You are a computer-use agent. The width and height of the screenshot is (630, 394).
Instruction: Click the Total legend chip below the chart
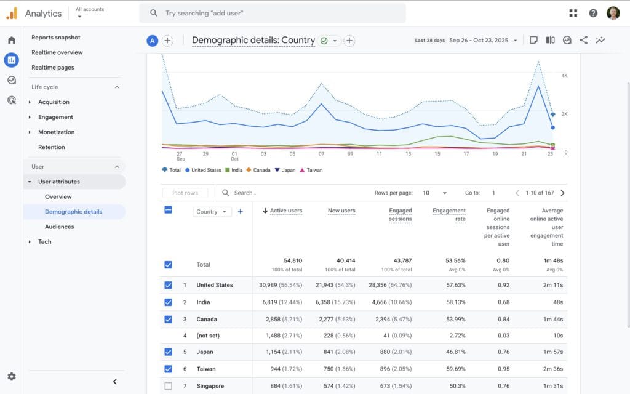(172, 170)
